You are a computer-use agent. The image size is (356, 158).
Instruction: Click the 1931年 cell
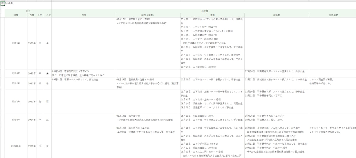click(32, 73)
